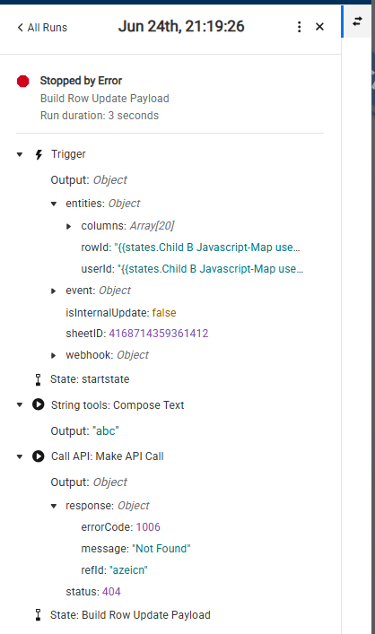
Task: Expand the event object
Action: point(54,291)
